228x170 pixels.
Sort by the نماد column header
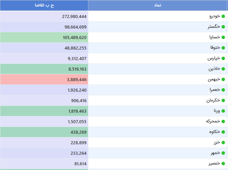click(157, 5)
